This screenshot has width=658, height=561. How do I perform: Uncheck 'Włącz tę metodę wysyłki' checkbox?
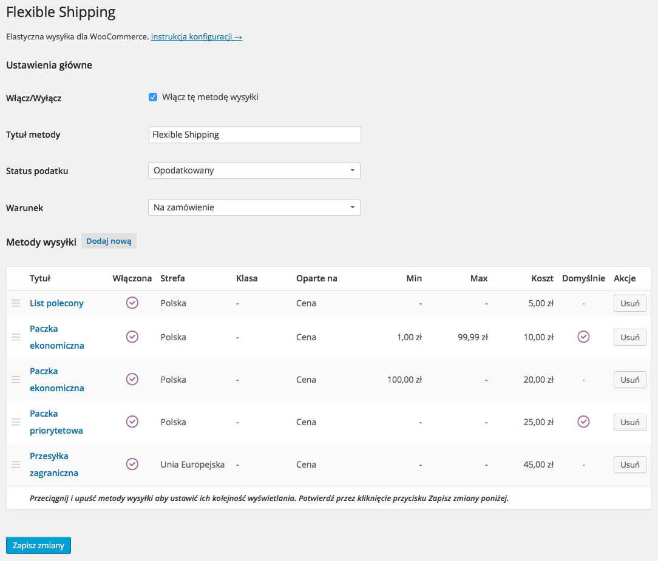point(153,97)
